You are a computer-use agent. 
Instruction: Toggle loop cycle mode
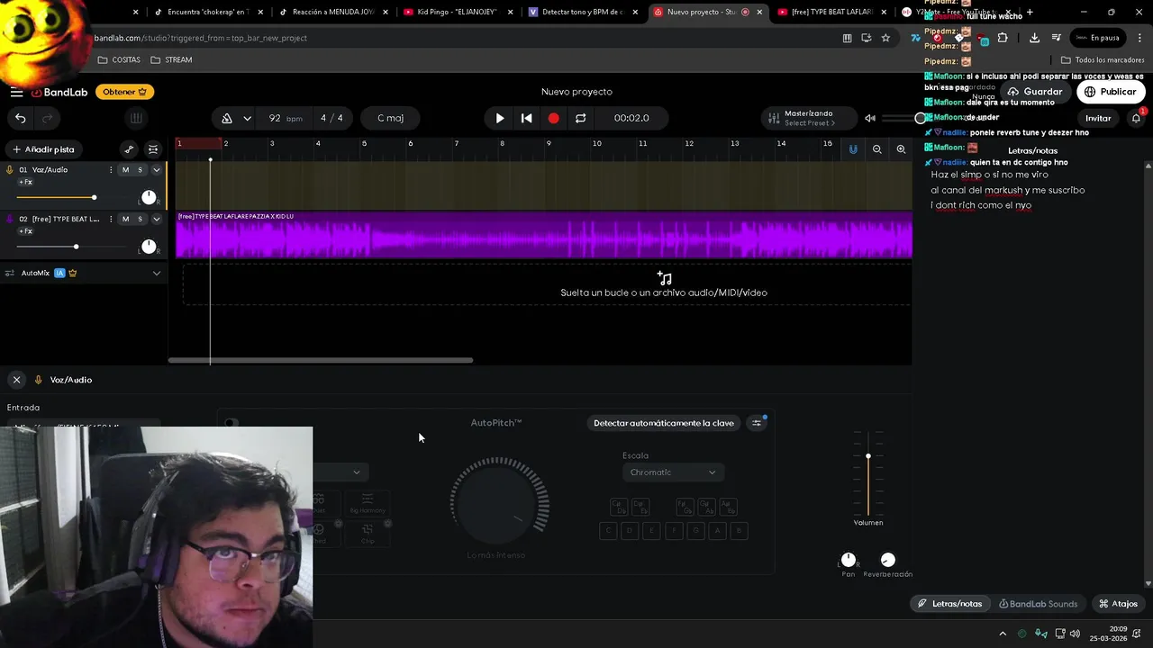coord(580,118)
